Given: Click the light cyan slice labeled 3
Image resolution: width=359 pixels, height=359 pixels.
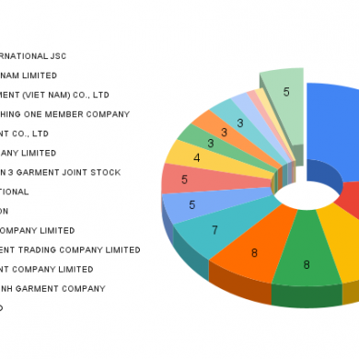Looking at the screenshot, I should coord(242,124).
